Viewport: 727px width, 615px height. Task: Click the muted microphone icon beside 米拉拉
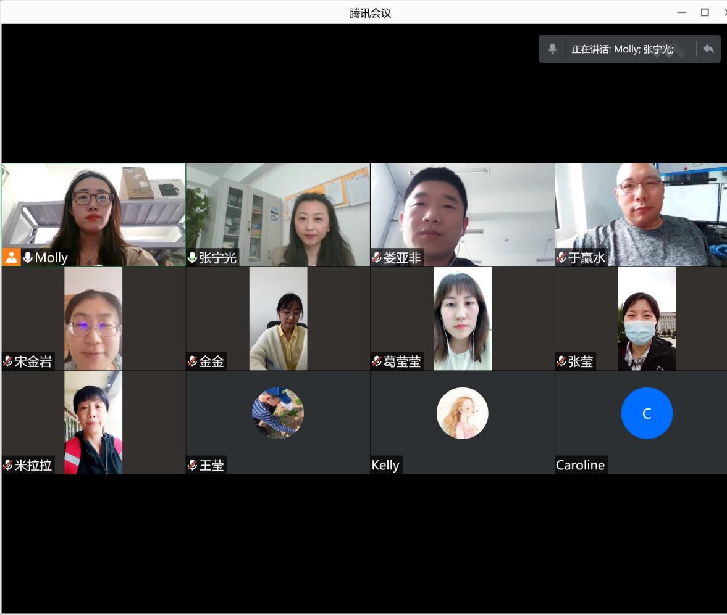tap(8, 465)
